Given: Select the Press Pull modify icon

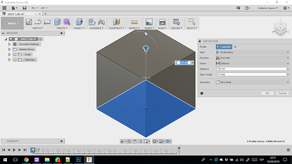Looking at the screenshot, I should point(79,22).
